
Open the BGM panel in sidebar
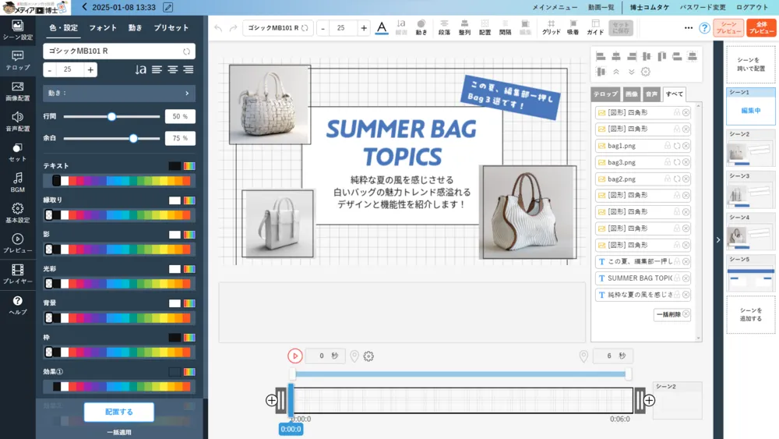point(17,182)
